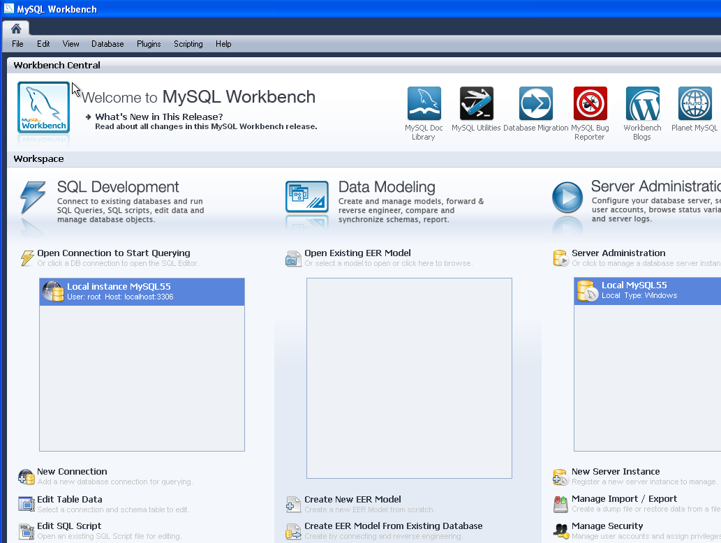Click the Server Administration play icon
Image resolution: width=721 pixels, height=543 pixels.
pos(567,198)
